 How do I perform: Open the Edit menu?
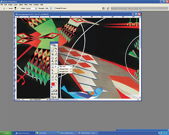click(x=5, y=4)
